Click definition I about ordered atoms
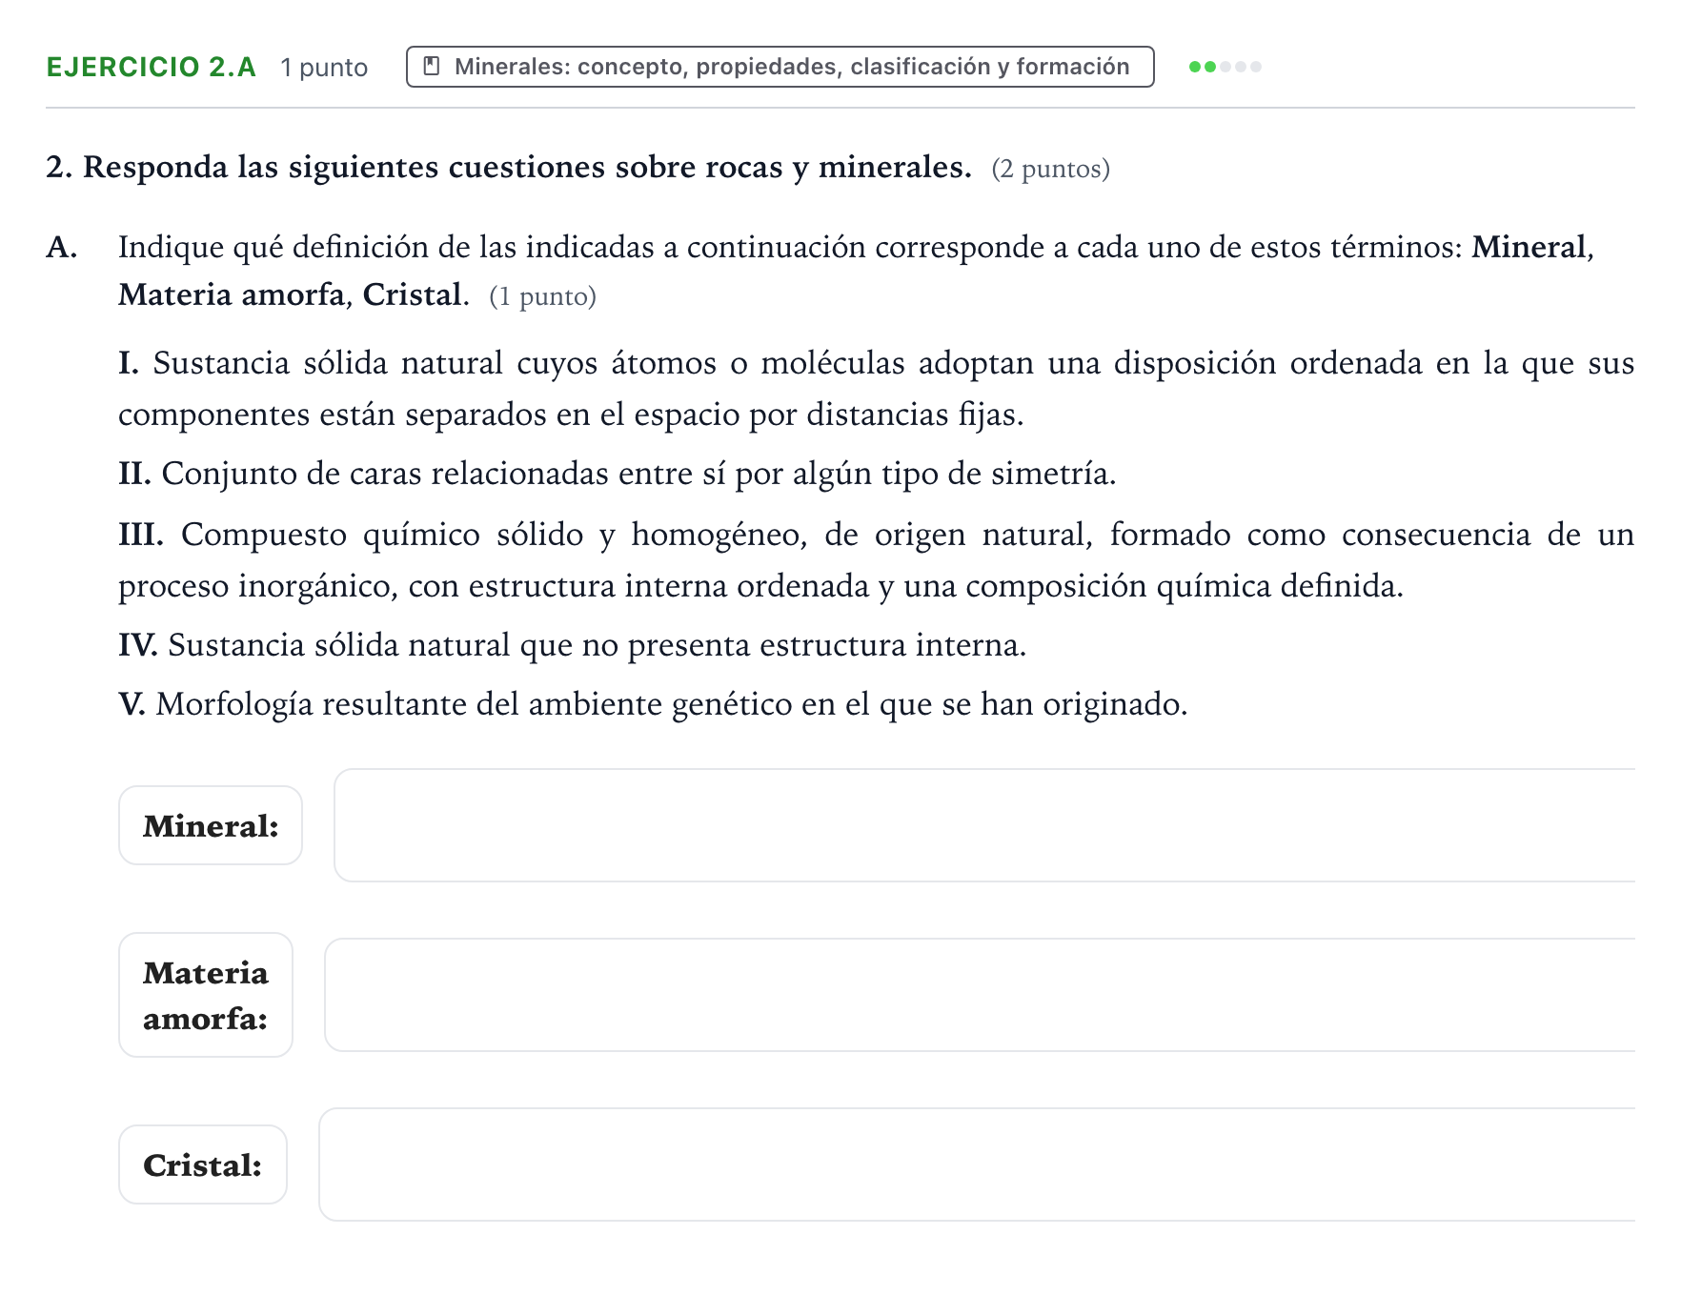 pyautogui.click(x=876, y=389)
